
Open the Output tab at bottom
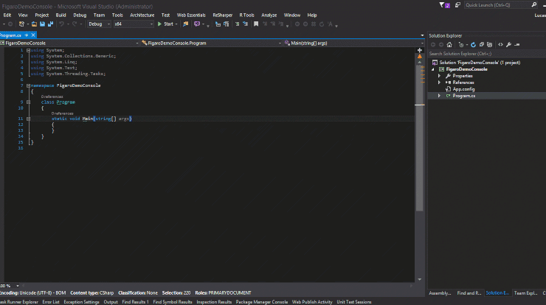click(x=111, y=302)
